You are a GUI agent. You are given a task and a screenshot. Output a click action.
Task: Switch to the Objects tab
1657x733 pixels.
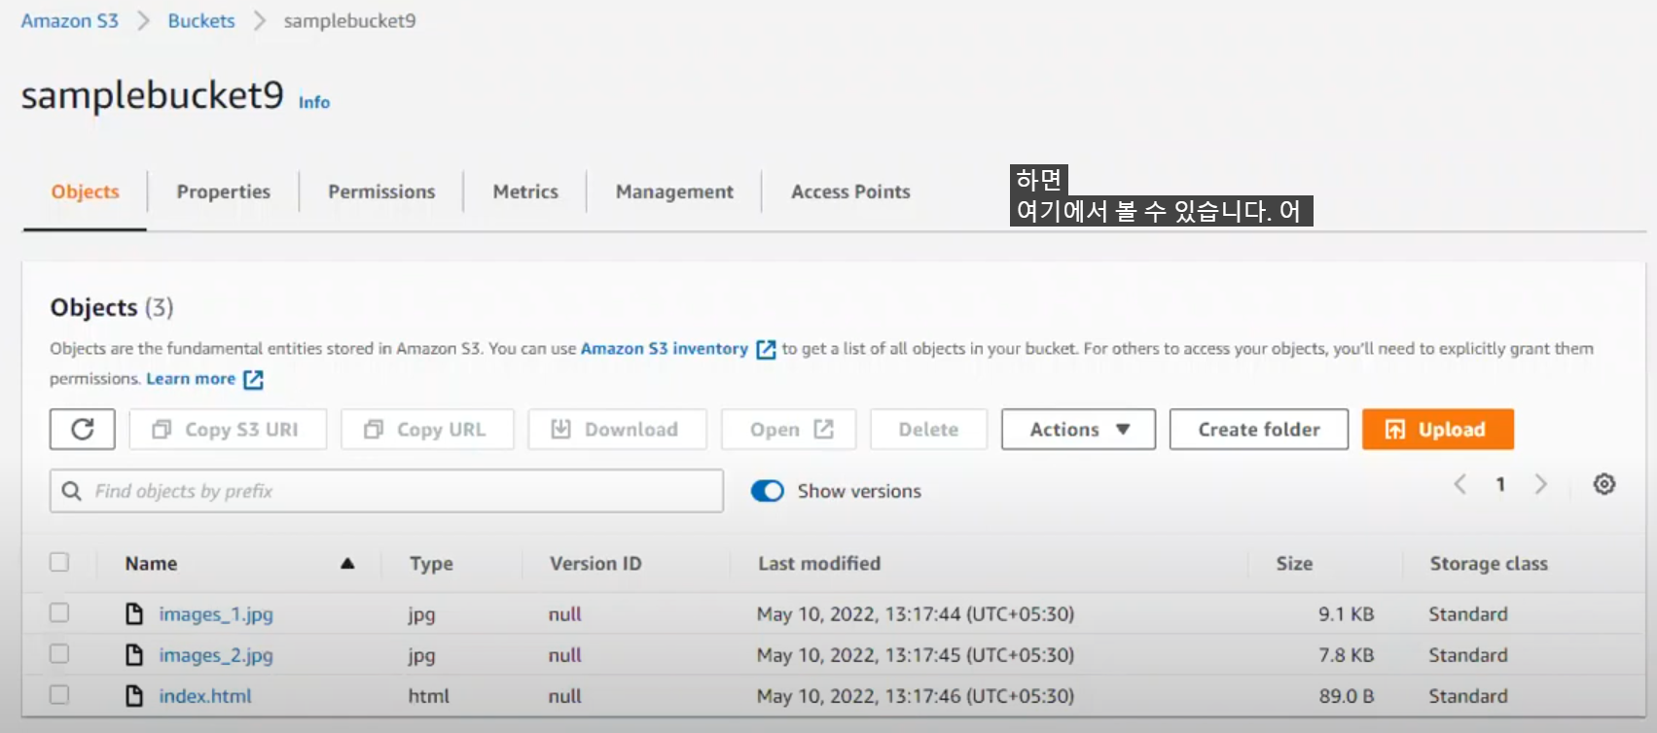tap(86, 192)
